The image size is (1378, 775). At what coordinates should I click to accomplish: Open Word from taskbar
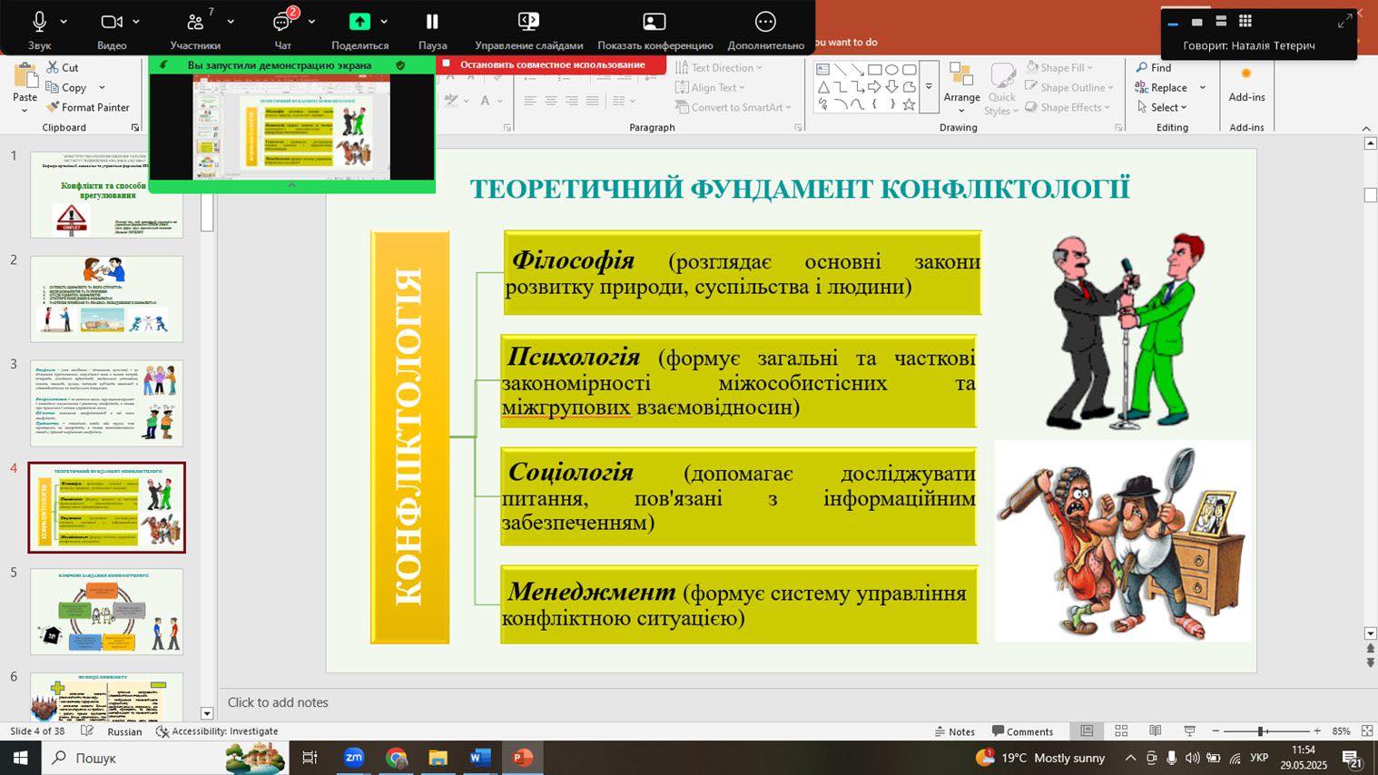480,758
